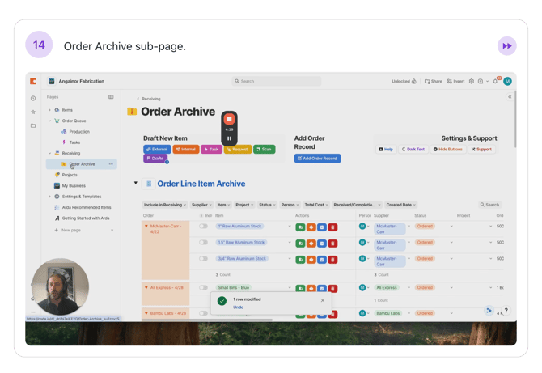This screenshot has height=373, width=542.
Task: Collapse the right panel with the double-chevron icon
Action: tap(509, 97)
